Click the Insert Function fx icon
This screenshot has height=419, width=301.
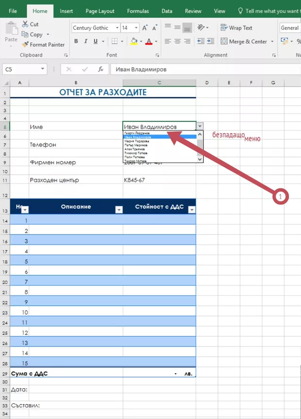(100, 69)
